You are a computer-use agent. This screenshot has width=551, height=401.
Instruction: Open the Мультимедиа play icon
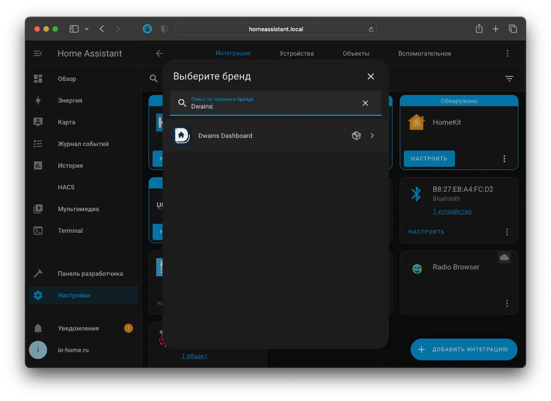tap(38, 209)
